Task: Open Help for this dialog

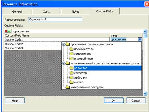Action: (15, 101)
